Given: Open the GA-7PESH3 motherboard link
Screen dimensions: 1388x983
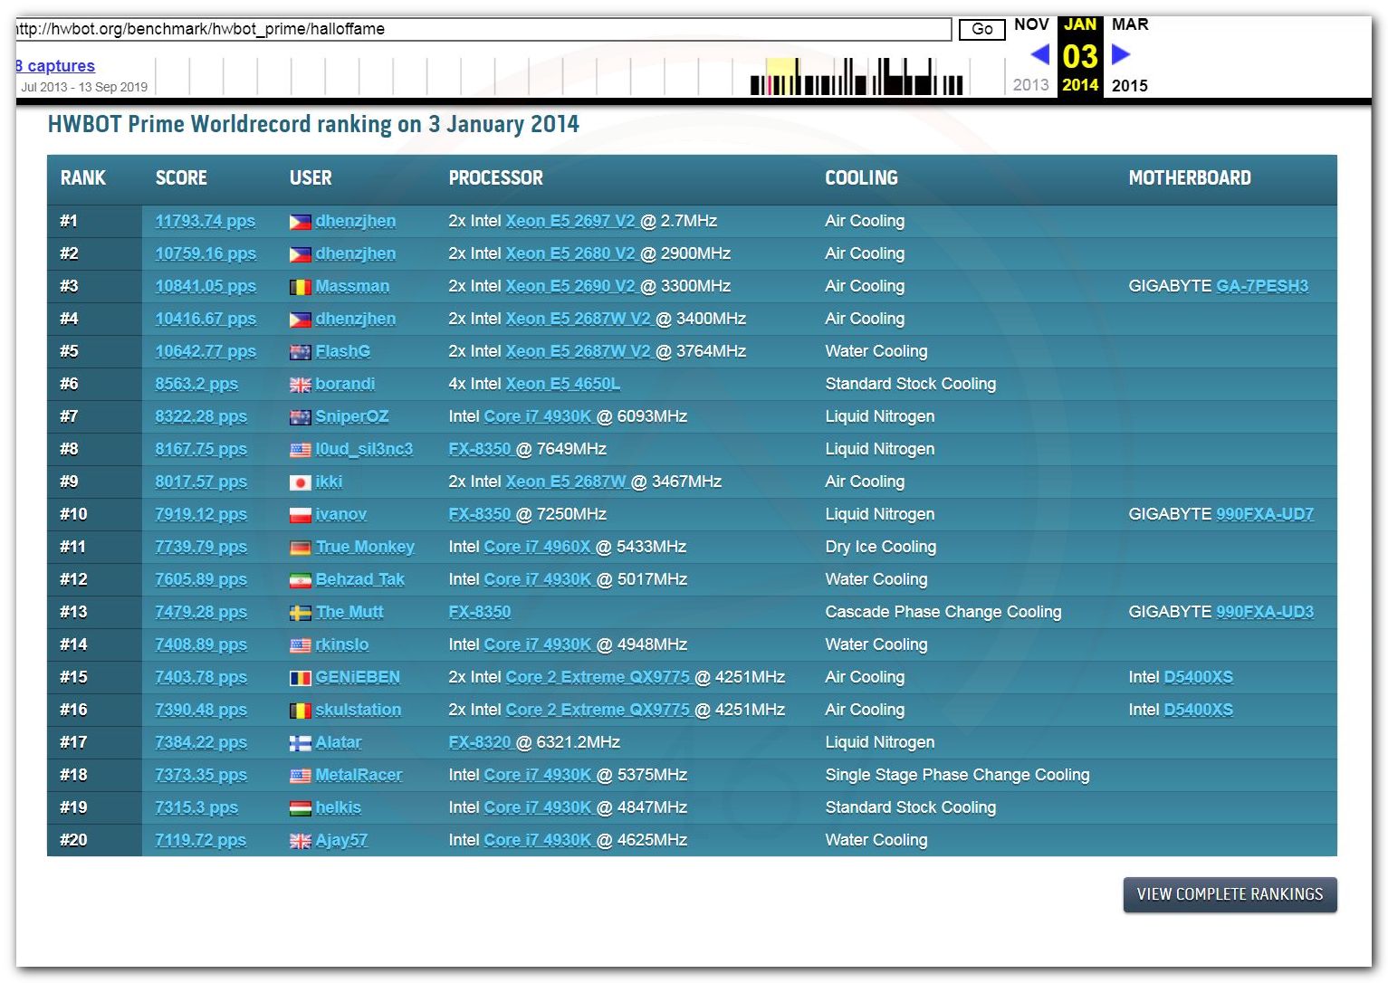Looking at the screenshot, I should click(x=1262, y=286).
